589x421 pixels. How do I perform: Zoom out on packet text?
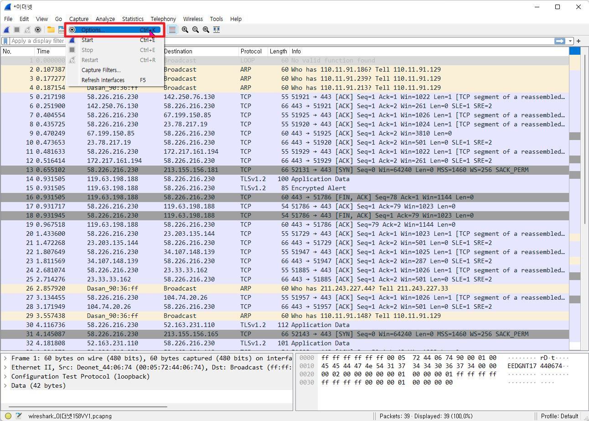(x=196, y=30)
